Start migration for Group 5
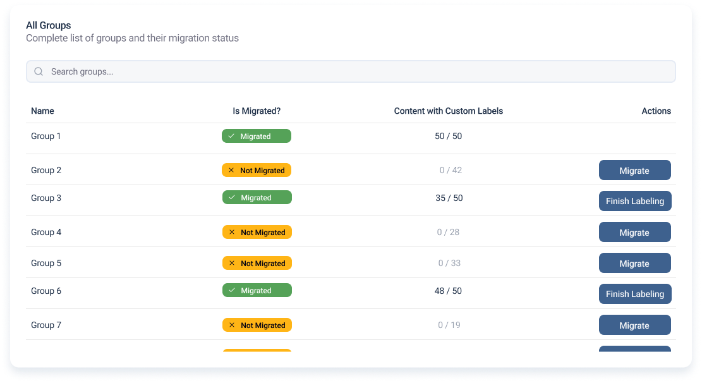702x383 pixels. click(634, 263)
